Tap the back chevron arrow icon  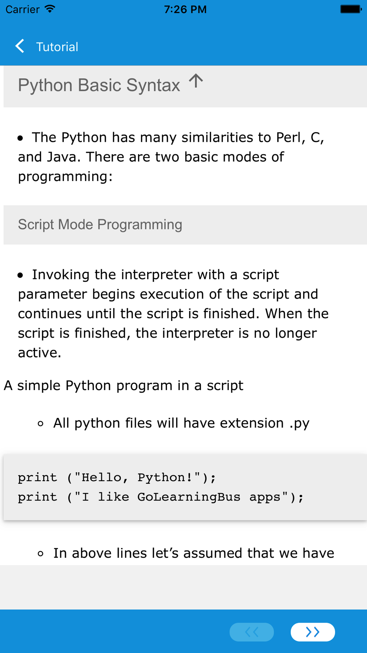click(20, 46)
